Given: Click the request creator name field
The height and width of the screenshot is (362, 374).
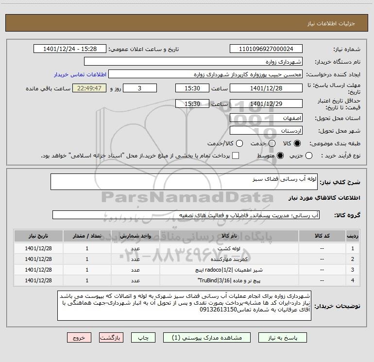Looking at the screenshot, I should pos(205,74).
